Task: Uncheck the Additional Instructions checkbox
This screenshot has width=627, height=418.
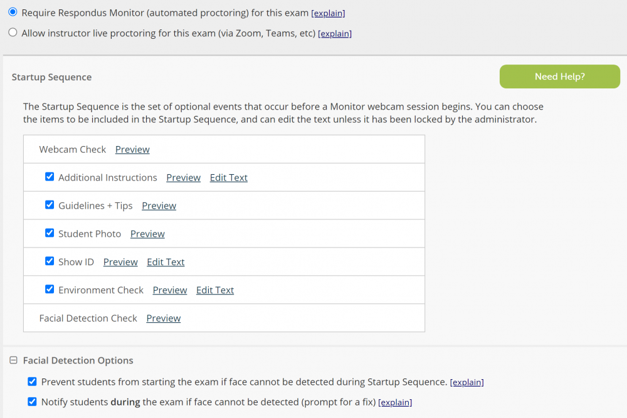Action: 50,177
